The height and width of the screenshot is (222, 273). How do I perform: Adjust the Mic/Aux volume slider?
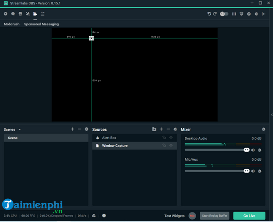pos(217,171)
